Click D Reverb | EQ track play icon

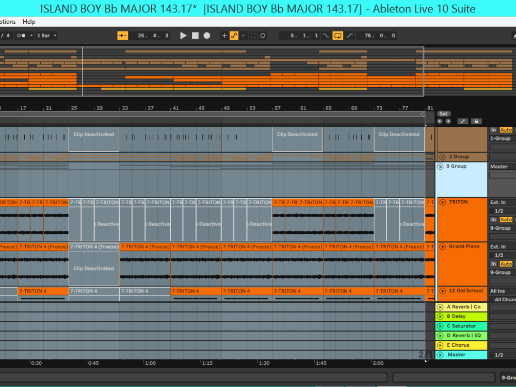tap(440, 336)
